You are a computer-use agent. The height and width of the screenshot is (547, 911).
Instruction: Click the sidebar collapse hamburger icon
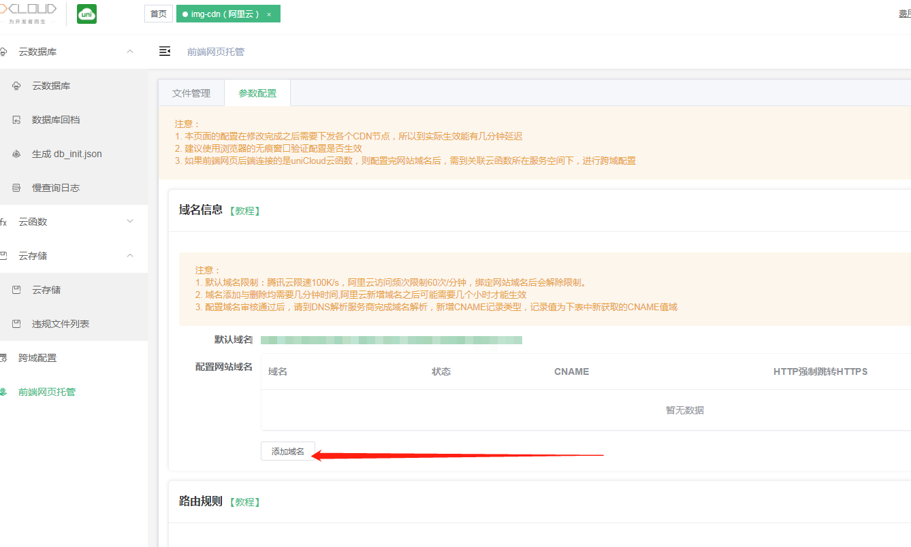[165, 51]
